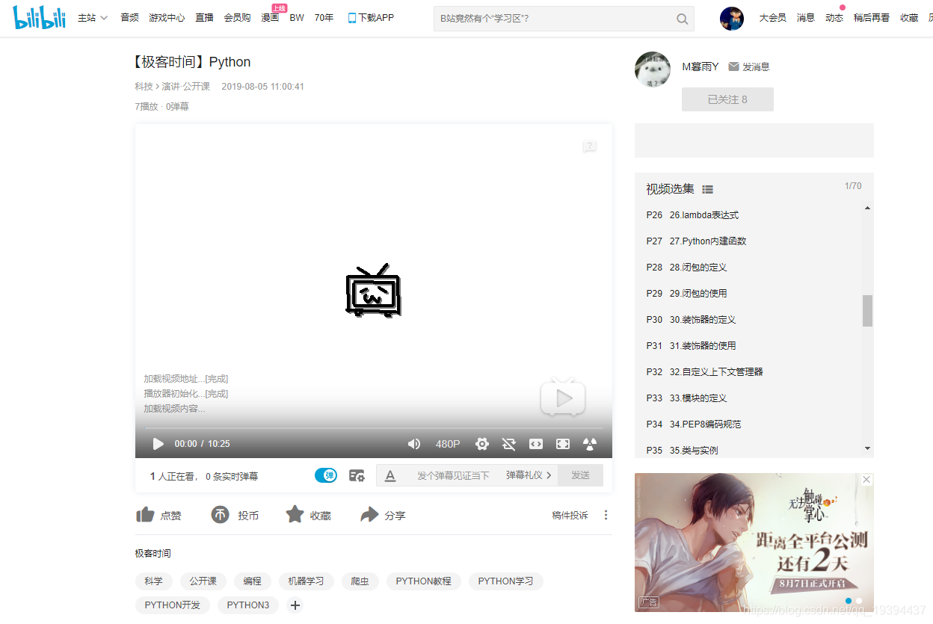Screen dimensions: 933x624
Task: Toggle the loop playback icon
Action: (509, 444)
